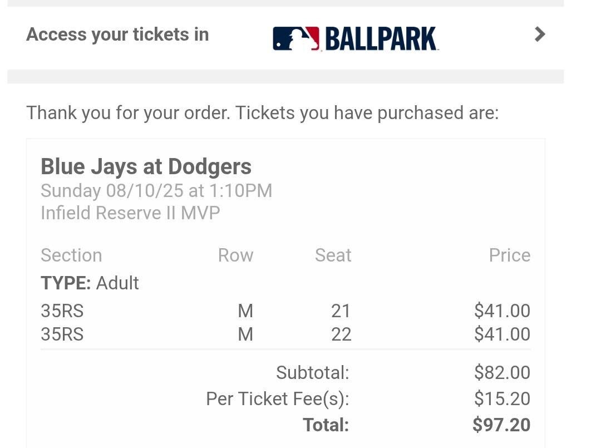Click the 35RS section of the seat 22 ticket
This screenshot has width=601, height=448.
pos(62,334)
